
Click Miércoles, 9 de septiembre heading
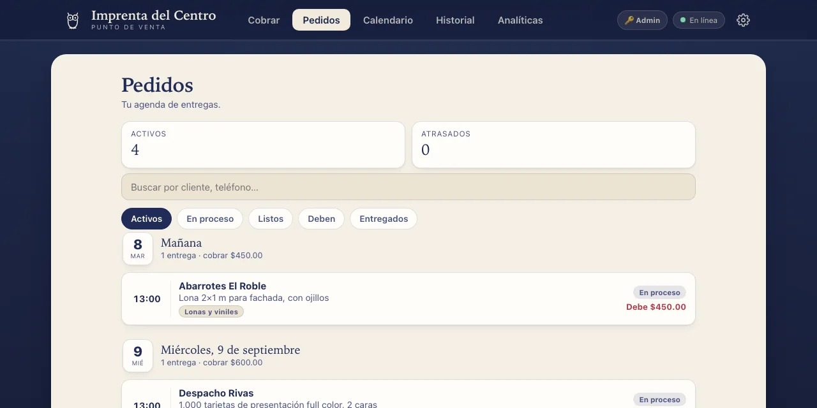[x=230, y=350]
